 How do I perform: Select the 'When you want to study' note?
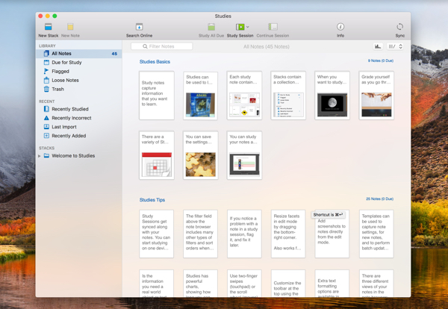coord(332,96)
